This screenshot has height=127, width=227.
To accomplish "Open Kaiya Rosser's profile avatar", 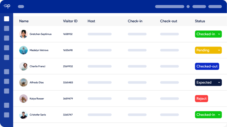I will [x=24, y=99].
